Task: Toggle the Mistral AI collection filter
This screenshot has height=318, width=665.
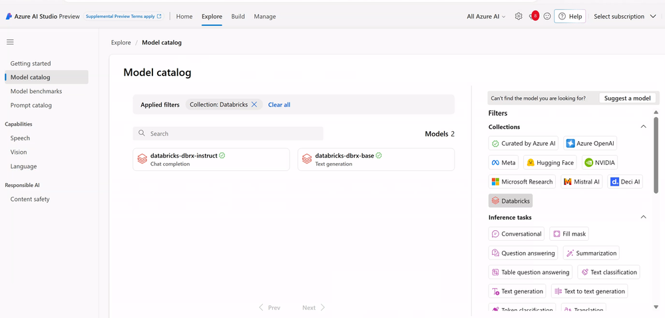Action: [x=581, y=182]
